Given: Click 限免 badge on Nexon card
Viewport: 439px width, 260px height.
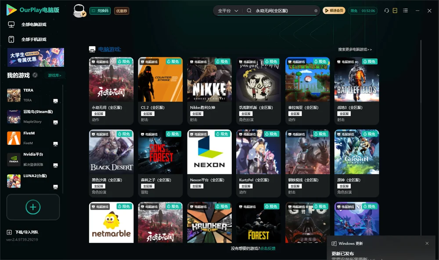Looking at the screenshot, I should pyautogui.click(x=222, y=134).
